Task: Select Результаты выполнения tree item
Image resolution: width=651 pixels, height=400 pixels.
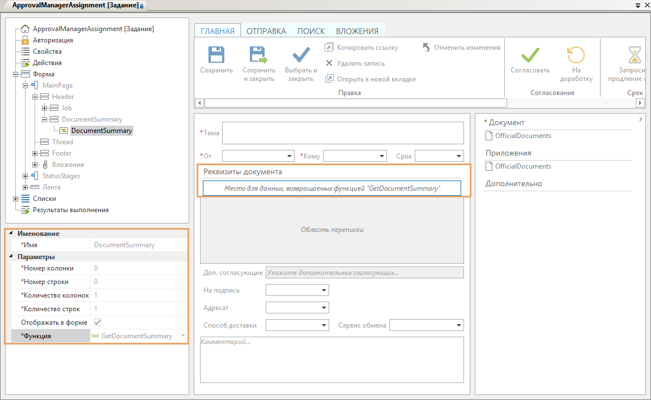Action: coord(70,210)
